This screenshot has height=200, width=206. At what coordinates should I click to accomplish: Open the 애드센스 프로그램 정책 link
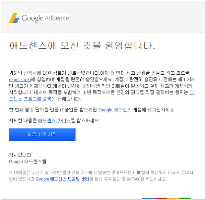[30, 99]
